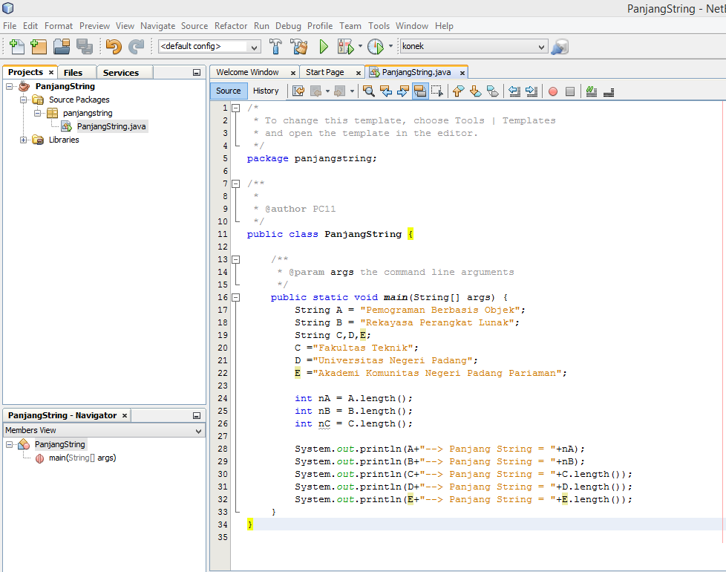Switch editor to History view

point(266,91)
